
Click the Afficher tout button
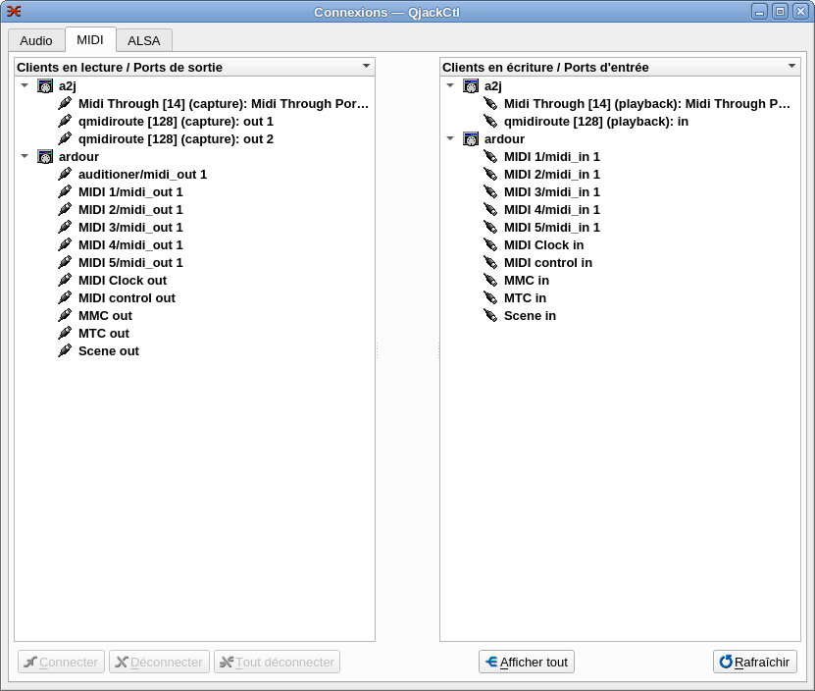tap(527, 662)
